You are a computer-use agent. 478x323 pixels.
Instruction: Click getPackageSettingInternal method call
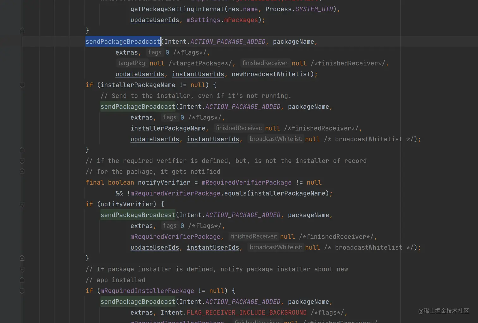click(x=177, y=9)
